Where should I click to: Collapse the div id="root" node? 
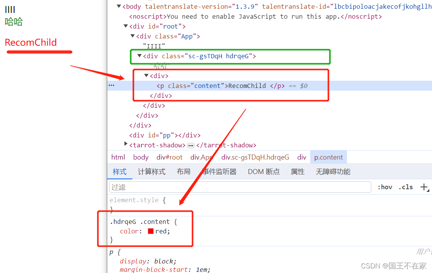tap(126, 26)
